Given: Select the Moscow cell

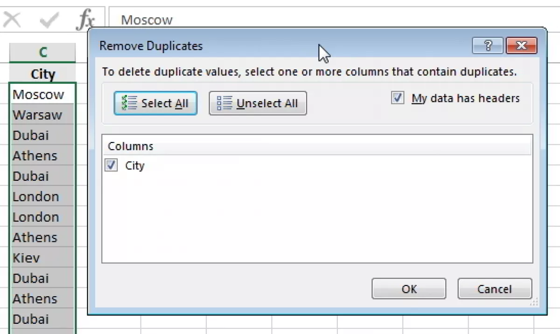Looking at the screenshot, I should [x=42, y=94].
